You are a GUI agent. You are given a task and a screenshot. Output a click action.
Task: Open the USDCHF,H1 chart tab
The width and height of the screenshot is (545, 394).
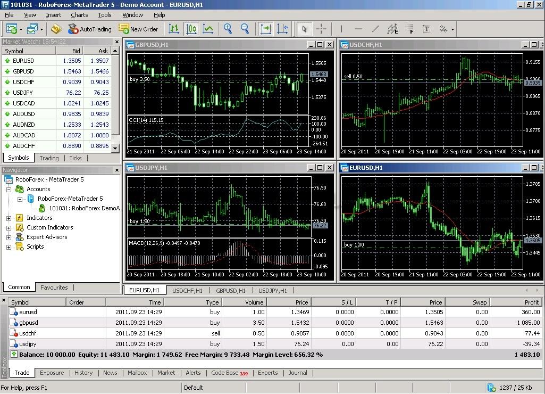click(x=187, y=291)
